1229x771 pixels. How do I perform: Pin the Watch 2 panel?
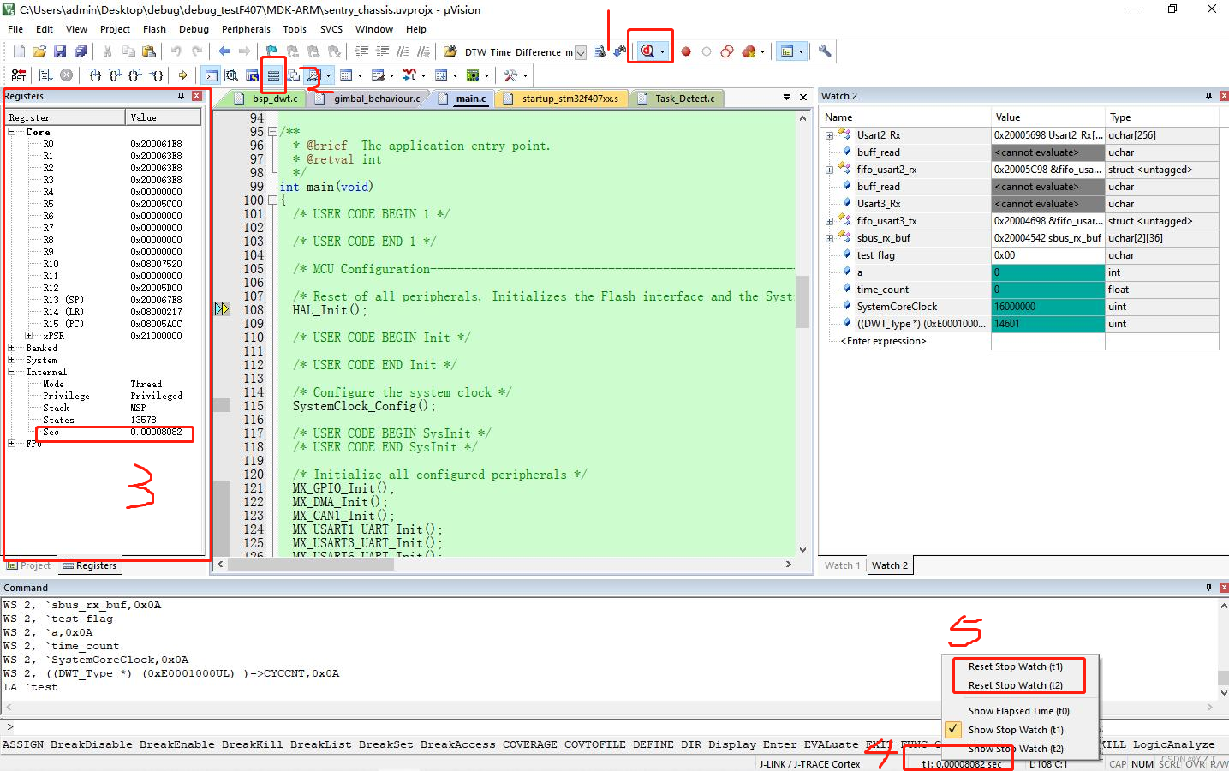(x=1208, y=96)
